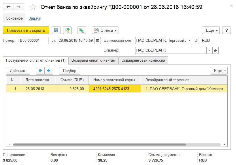Open acquirer record via open-form icon

216,50
